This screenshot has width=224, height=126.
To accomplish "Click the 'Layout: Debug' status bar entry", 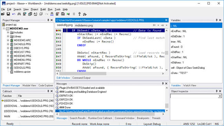I will tap(152, 124).
